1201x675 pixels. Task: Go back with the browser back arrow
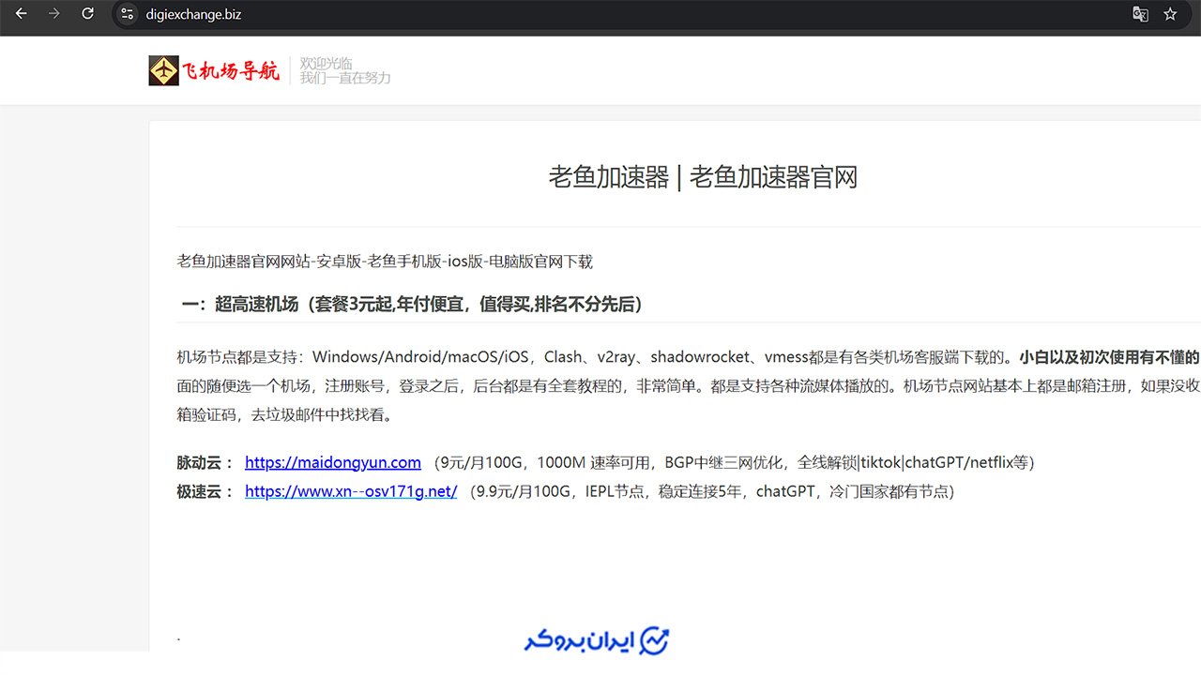(x=21, y=14)
